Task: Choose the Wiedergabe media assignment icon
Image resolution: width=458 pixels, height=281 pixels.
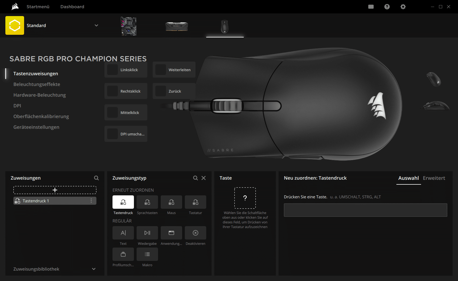Action: pos(147,233)
